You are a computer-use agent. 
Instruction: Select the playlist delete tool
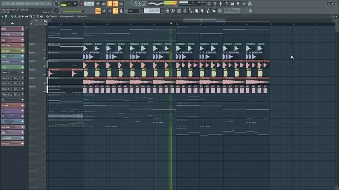click(19, 16)
